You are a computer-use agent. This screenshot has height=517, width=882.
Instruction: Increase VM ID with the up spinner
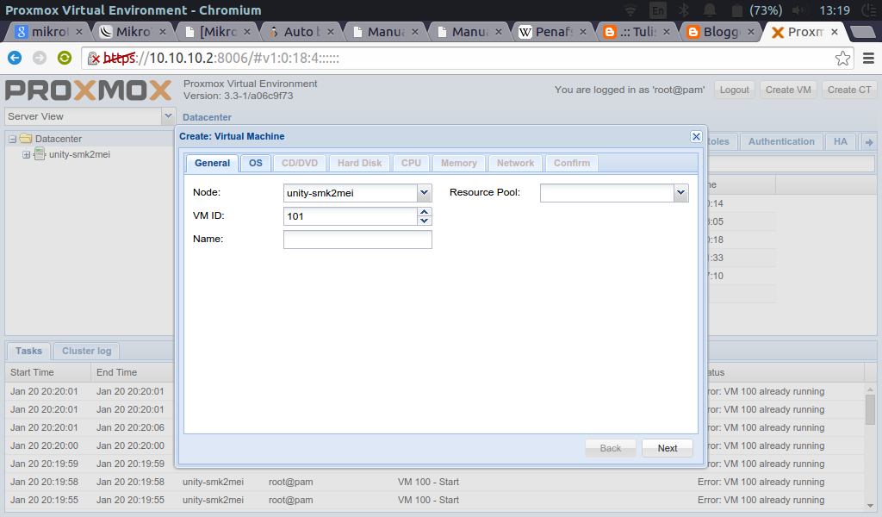point(425,212)
